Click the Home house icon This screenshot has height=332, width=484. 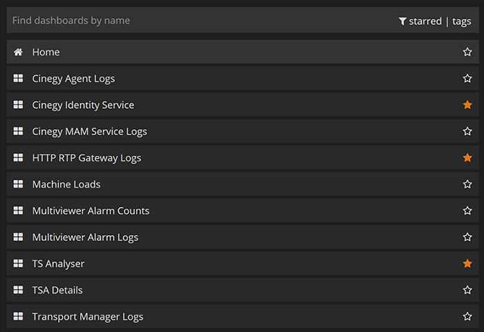(x=18, y=52)
